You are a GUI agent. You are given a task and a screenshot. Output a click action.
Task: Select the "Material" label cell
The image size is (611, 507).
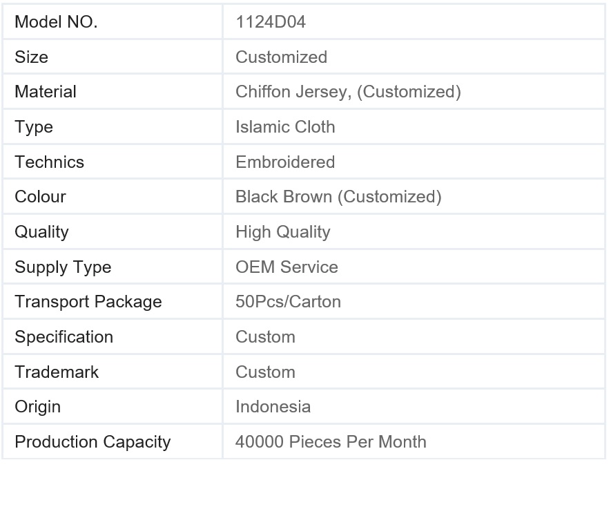[46, 92]
